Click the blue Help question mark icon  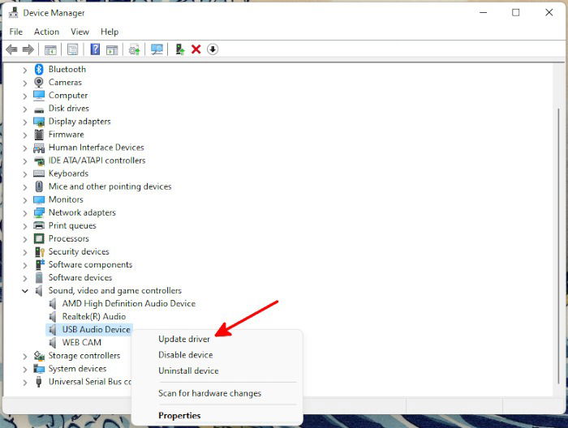pos(95,49)
